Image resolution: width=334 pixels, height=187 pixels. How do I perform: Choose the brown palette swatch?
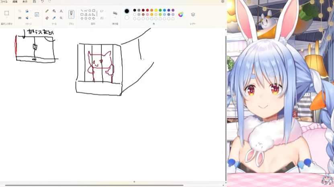coord(143,14)
